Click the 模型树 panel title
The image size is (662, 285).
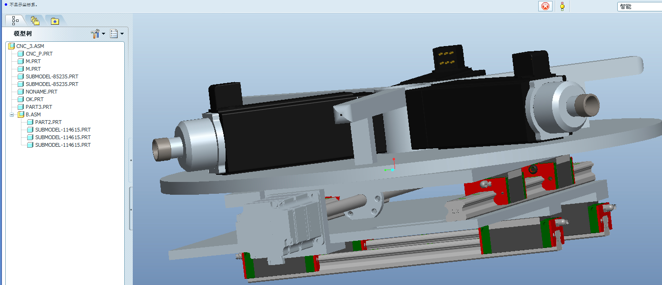coord(23,34)
